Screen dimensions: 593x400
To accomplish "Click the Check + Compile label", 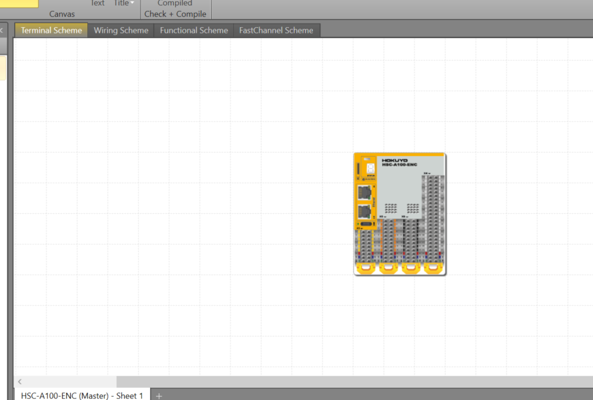I will tap(175, 14).
